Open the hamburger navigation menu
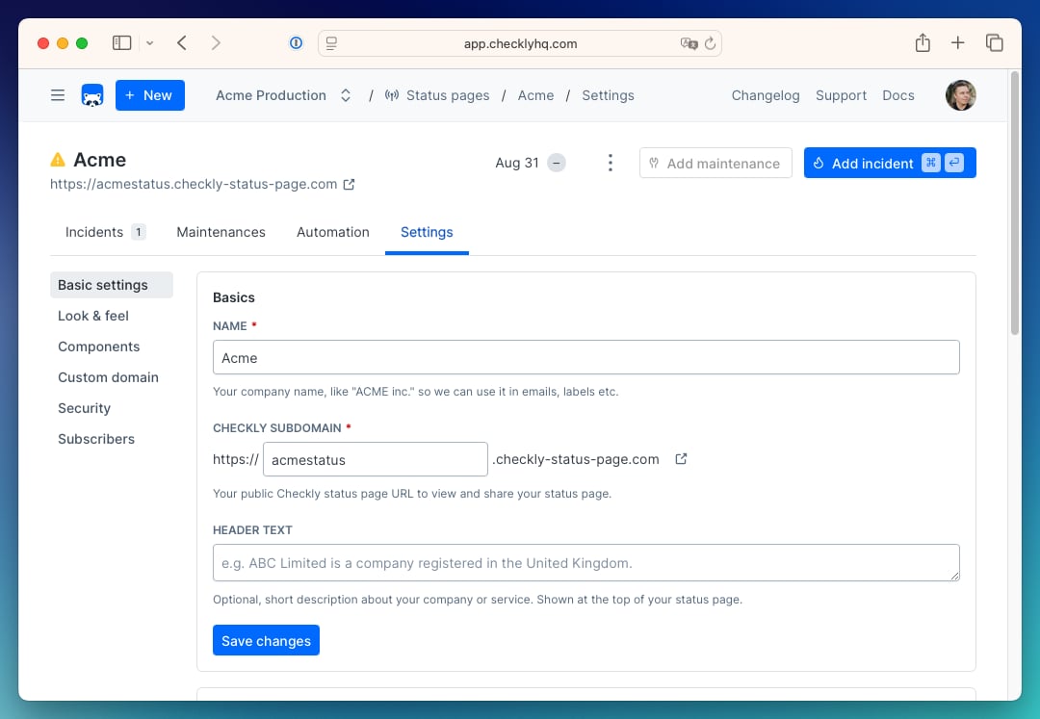This screenshot has width=1040, height=719. click(x=58, y=95)
